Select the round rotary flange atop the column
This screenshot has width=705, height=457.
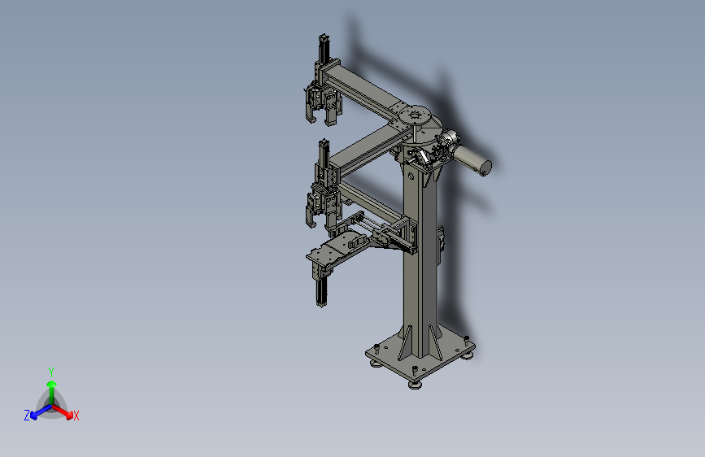point(415,115)
